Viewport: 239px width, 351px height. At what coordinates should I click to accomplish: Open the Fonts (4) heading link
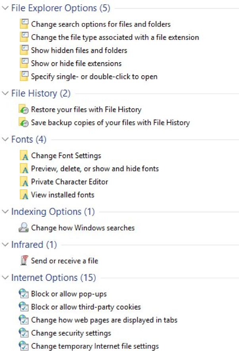(29, 139)
